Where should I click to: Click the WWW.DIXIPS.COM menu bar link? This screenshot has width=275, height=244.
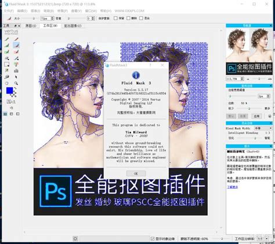129,11
